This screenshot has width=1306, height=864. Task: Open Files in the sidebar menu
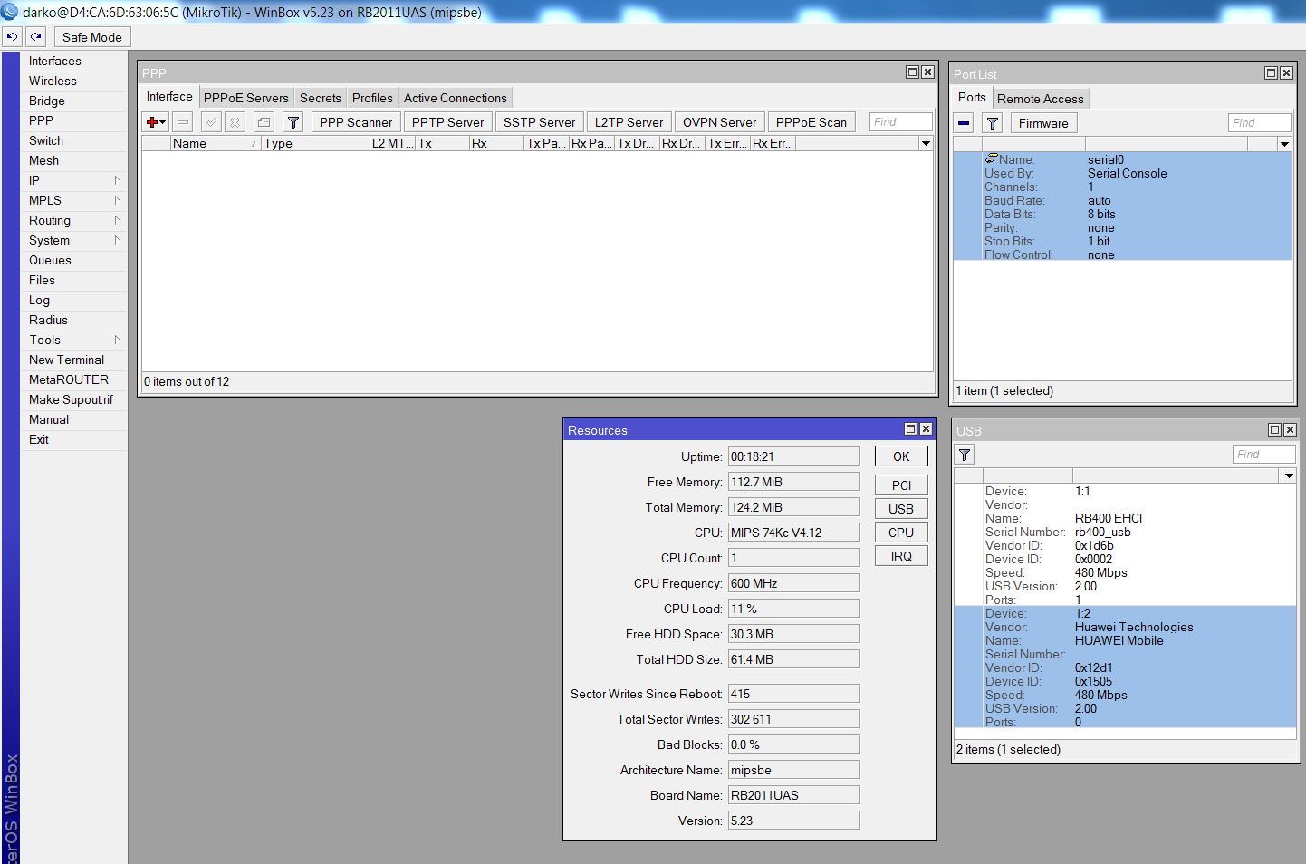[x=74, y=280]
